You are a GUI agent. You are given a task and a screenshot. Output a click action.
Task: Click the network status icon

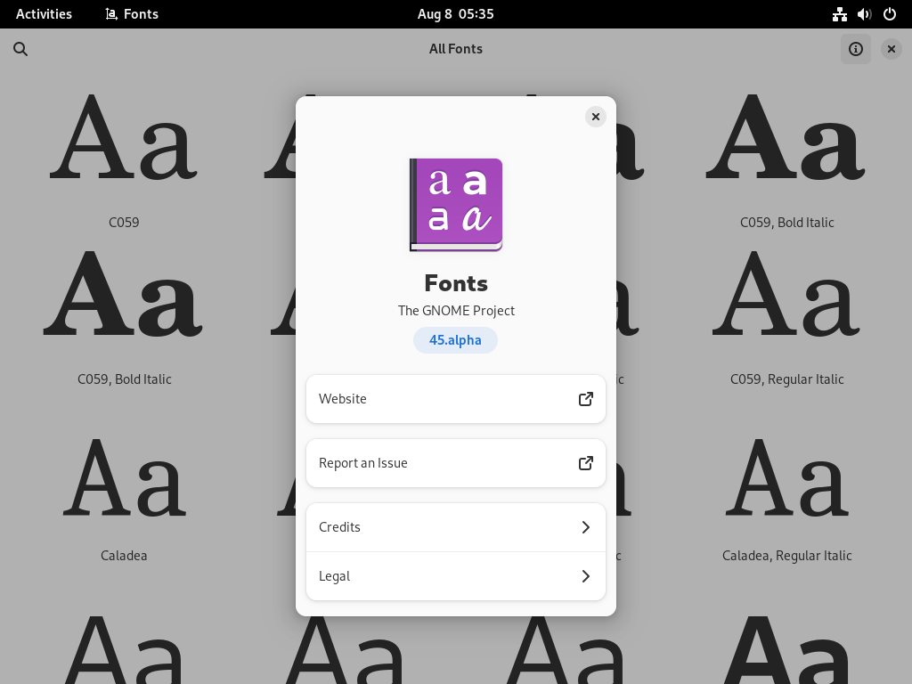[839, 14]
